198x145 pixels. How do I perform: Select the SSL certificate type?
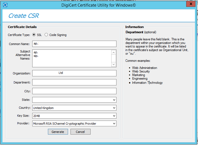click(x=34, y=35)
